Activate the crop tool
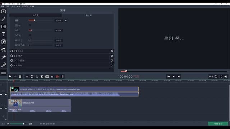230x129 pixels. click(x=37, y=76)
